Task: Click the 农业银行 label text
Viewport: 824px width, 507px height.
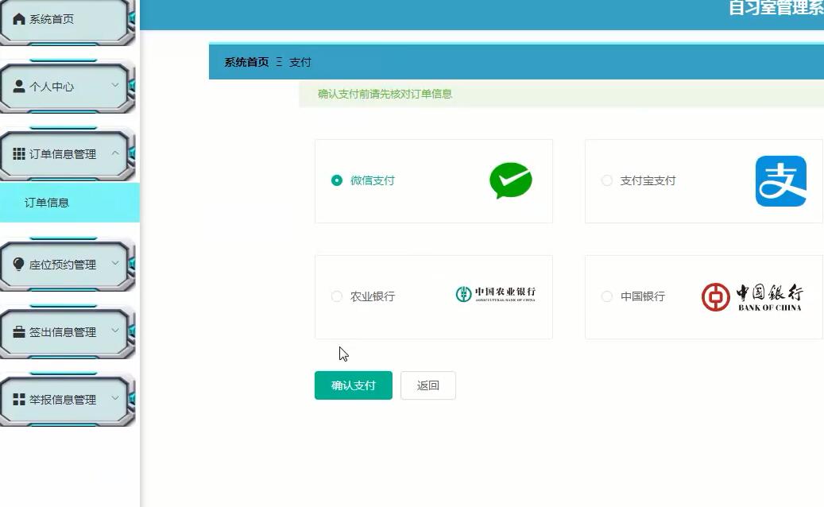Action: 373,296
